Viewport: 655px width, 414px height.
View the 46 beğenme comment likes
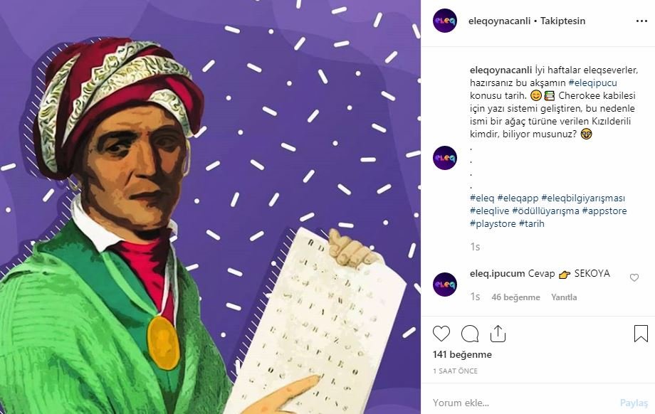pos(516,297)
